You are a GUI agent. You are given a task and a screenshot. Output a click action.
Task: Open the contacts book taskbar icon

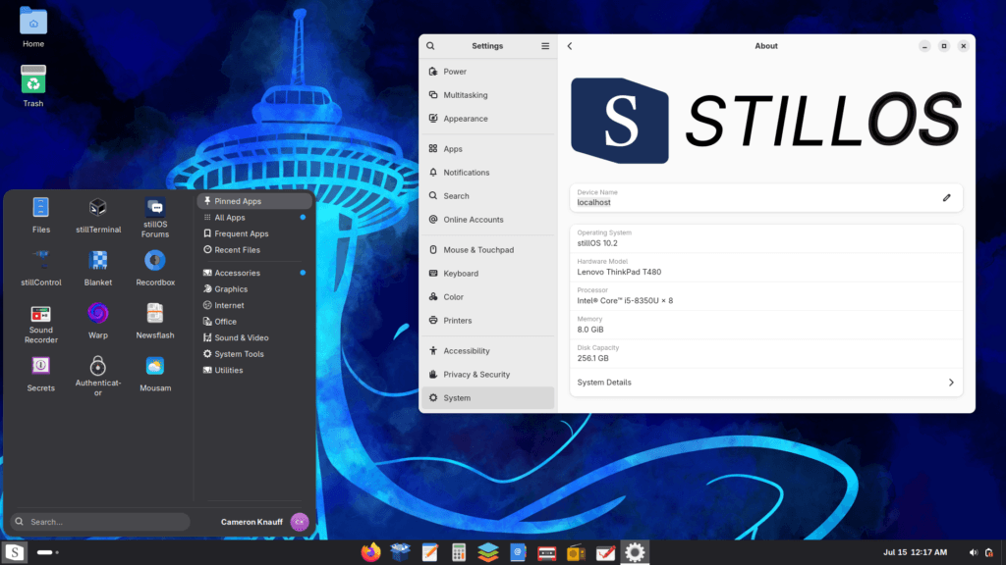click(517, 552)
